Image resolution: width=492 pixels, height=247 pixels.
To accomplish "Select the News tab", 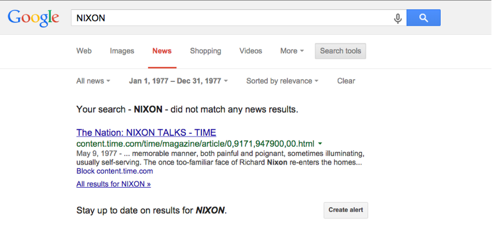I will tap(162, 51).
